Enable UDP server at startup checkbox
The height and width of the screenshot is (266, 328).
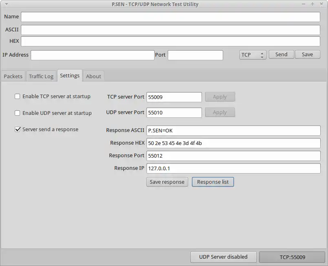(18, 113)
